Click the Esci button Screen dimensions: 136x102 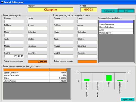tap(126, 11)
